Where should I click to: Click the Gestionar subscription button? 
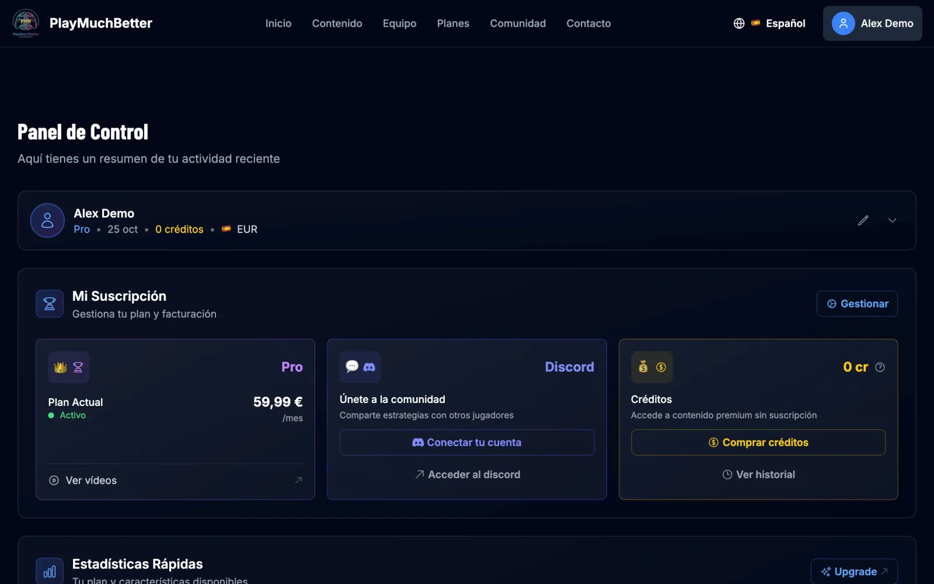857,304
